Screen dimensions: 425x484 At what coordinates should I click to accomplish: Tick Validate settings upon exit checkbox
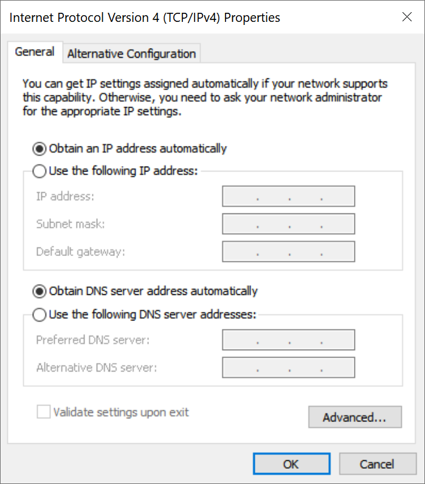pos(44,412)
